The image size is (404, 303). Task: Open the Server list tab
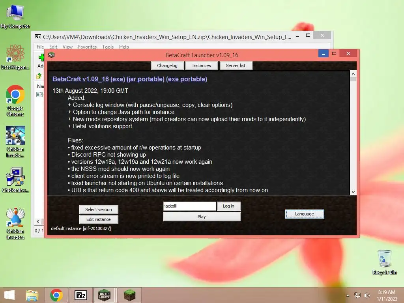(x=236, y=65)
